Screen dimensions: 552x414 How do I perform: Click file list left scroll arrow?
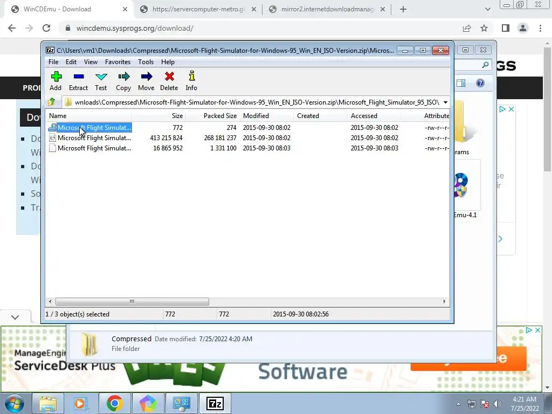tap(50, 301)
